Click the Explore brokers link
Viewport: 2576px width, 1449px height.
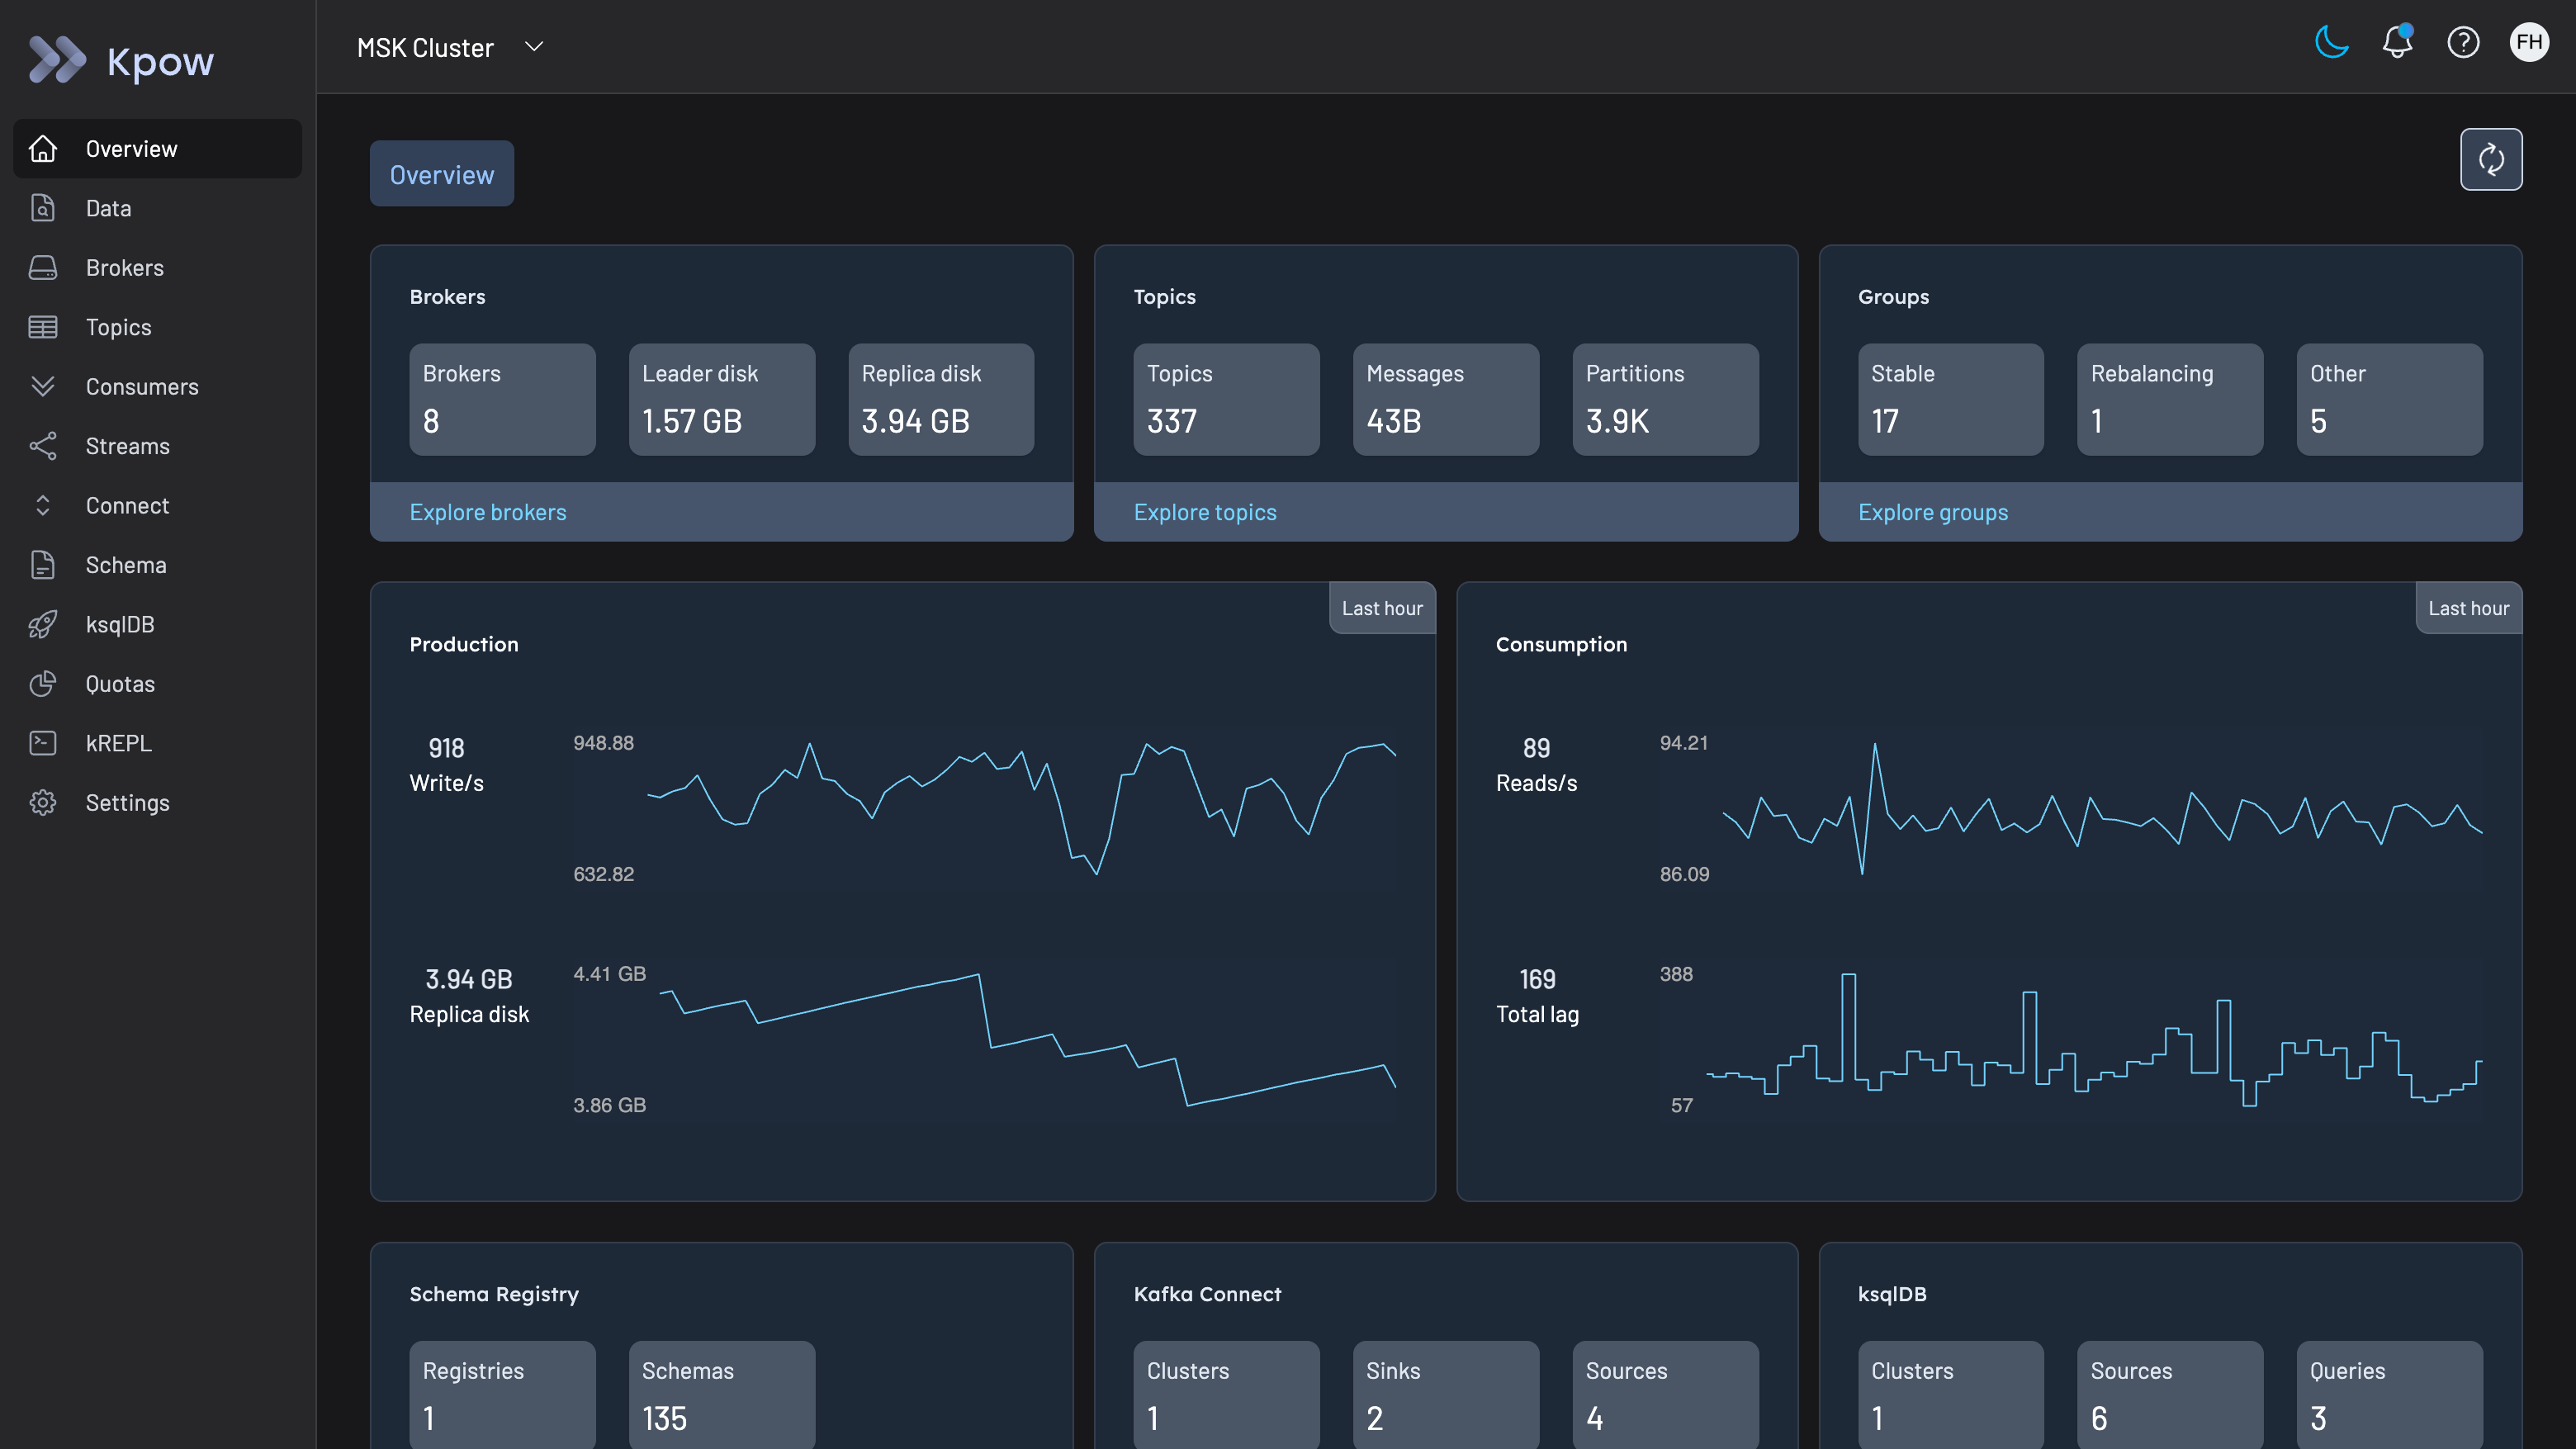click(x=488, y=512)
